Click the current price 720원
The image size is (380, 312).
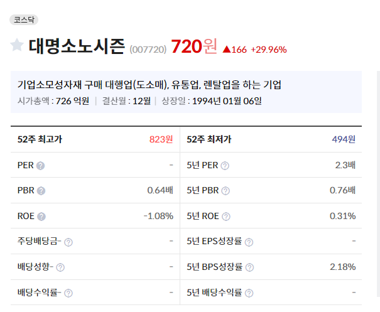click(194, 46)
